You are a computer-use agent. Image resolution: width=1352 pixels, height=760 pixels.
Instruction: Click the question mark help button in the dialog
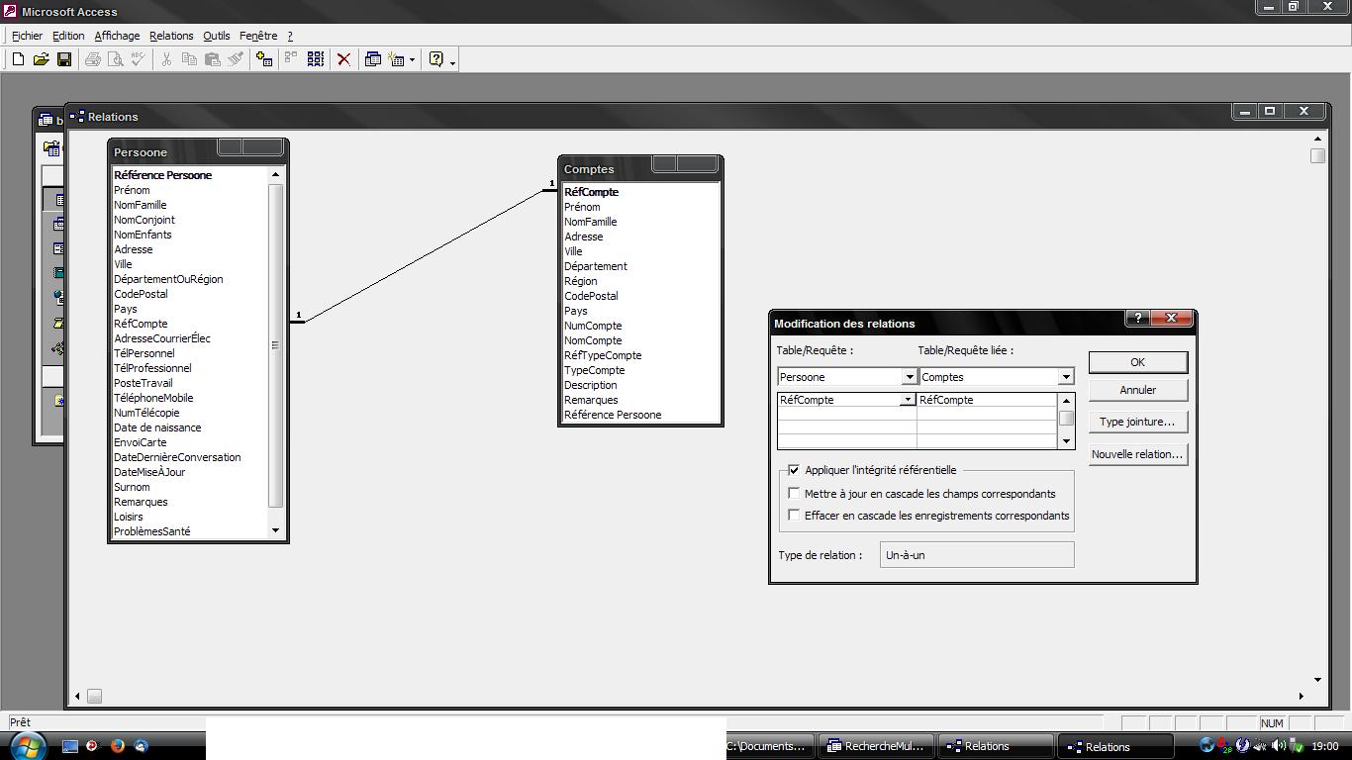pyautogui.click(x=1138, y=318)
